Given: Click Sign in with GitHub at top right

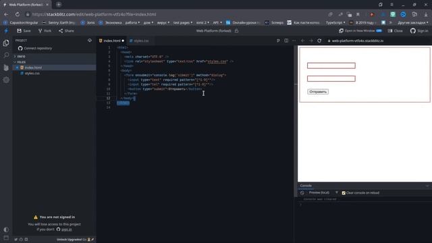Looking at the screenshot, I should click(x=419, y=31).
